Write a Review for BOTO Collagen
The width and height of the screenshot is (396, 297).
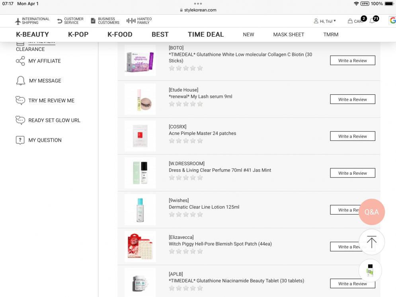352,61
